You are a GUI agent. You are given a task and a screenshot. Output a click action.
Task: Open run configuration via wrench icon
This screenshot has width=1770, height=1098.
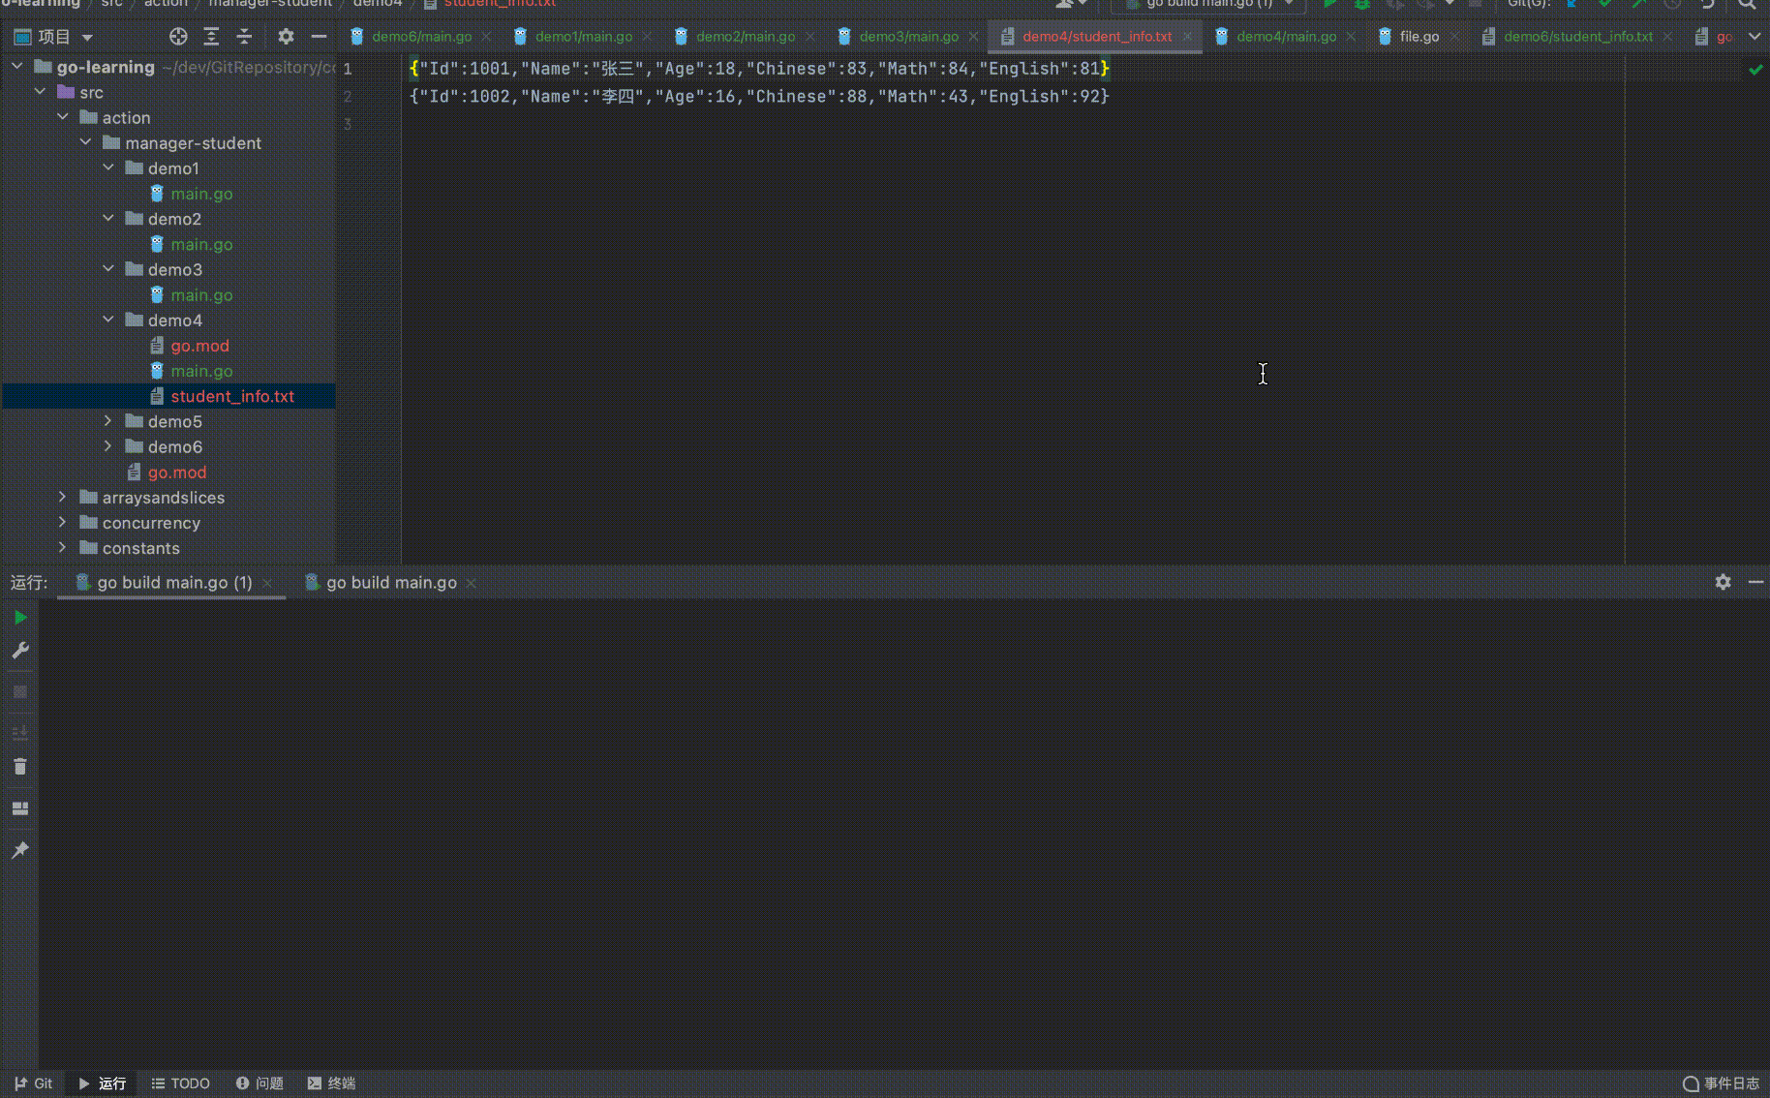click(x=20, y=651)
